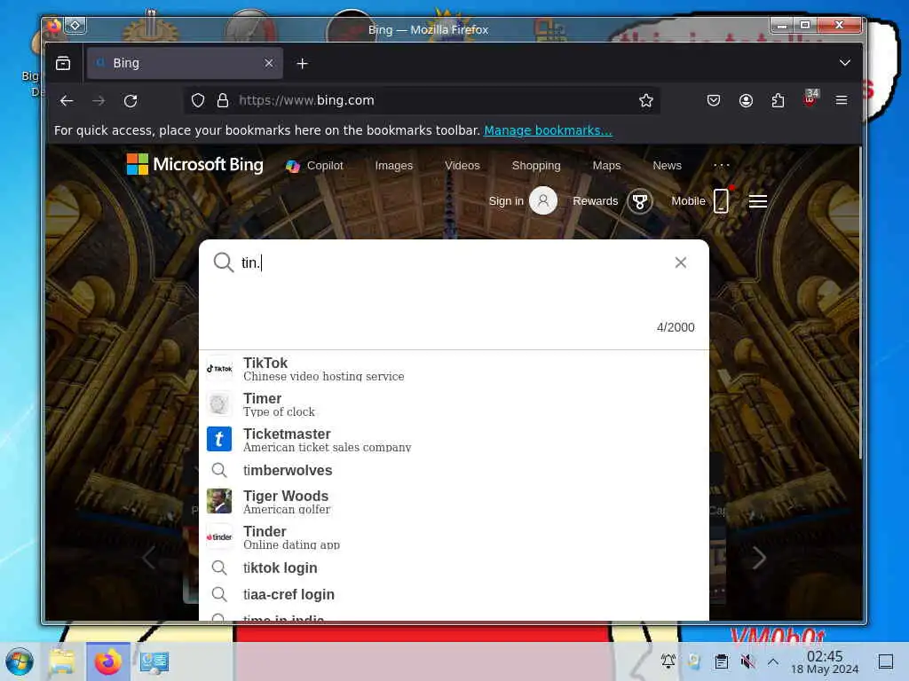Go back using the browser back arrow

(67, 101)
